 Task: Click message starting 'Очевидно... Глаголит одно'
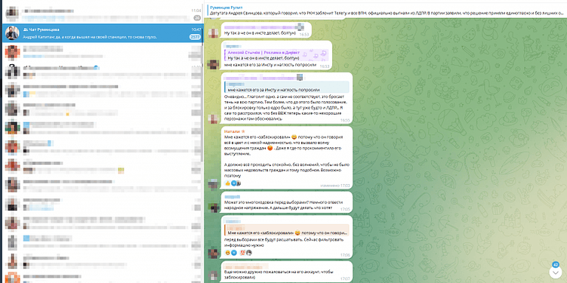(x=286, y=98)
